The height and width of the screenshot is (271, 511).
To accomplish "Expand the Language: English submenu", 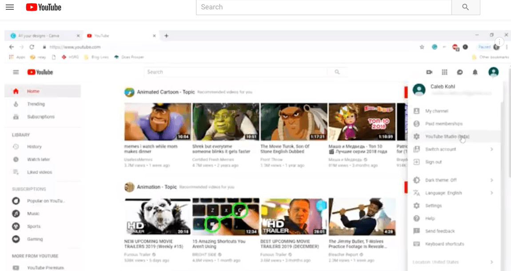I will tap(442, 193).
